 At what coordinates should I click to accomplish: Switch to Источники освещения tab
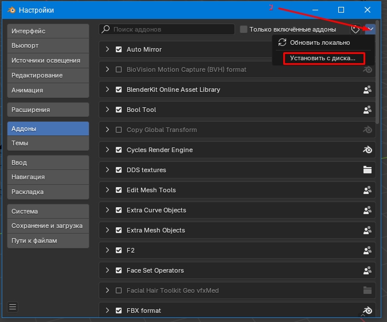click(48, 60)
